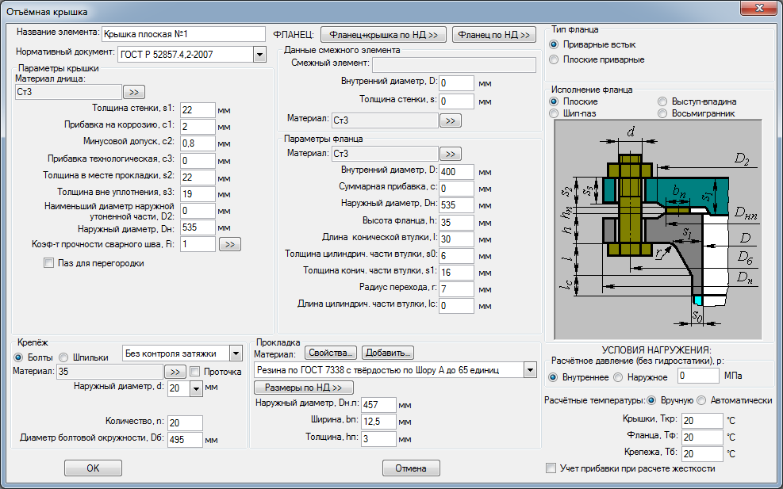
Task: Click Наименьший диаметр D2 field
Action: pyautogui.click(x=198, y=211)
